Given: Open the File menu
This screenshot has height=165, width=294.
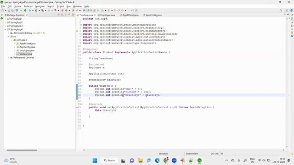Looking at the screenshot, I should pyautogui.click(x=3, y=6).
